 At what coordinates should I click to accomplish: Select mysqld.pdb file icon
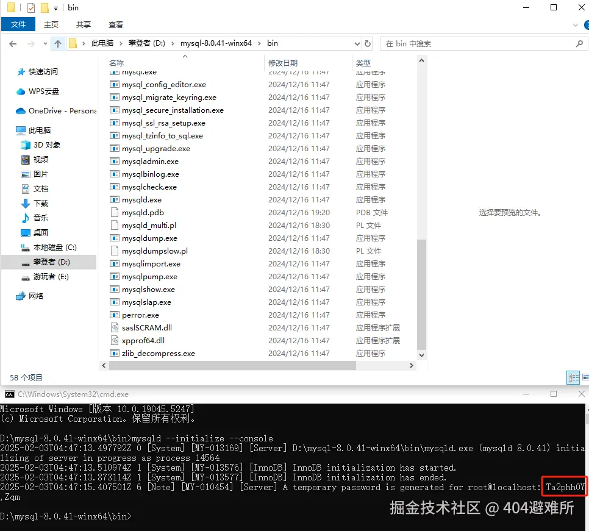coord(115,213)
